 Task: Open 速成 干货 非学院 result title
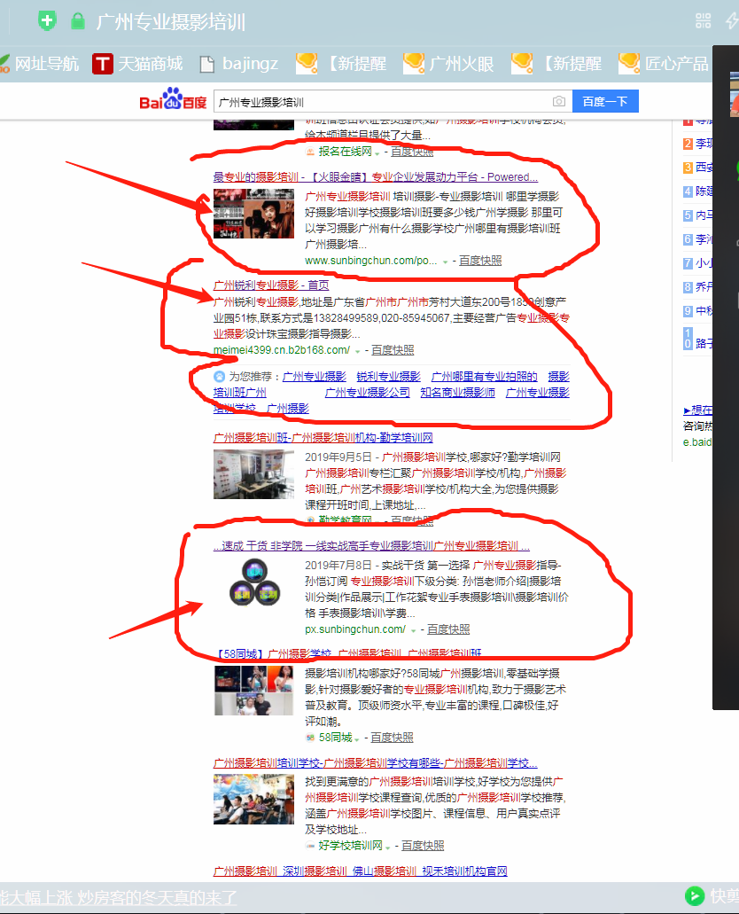point(371,545)
